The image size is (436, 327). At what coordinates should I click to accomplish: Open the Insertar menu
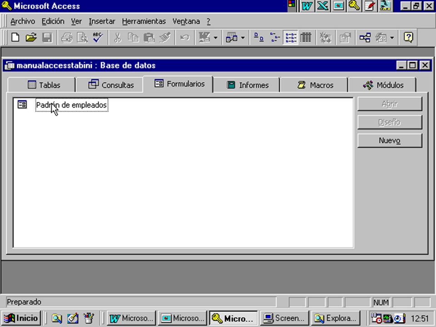102,21
